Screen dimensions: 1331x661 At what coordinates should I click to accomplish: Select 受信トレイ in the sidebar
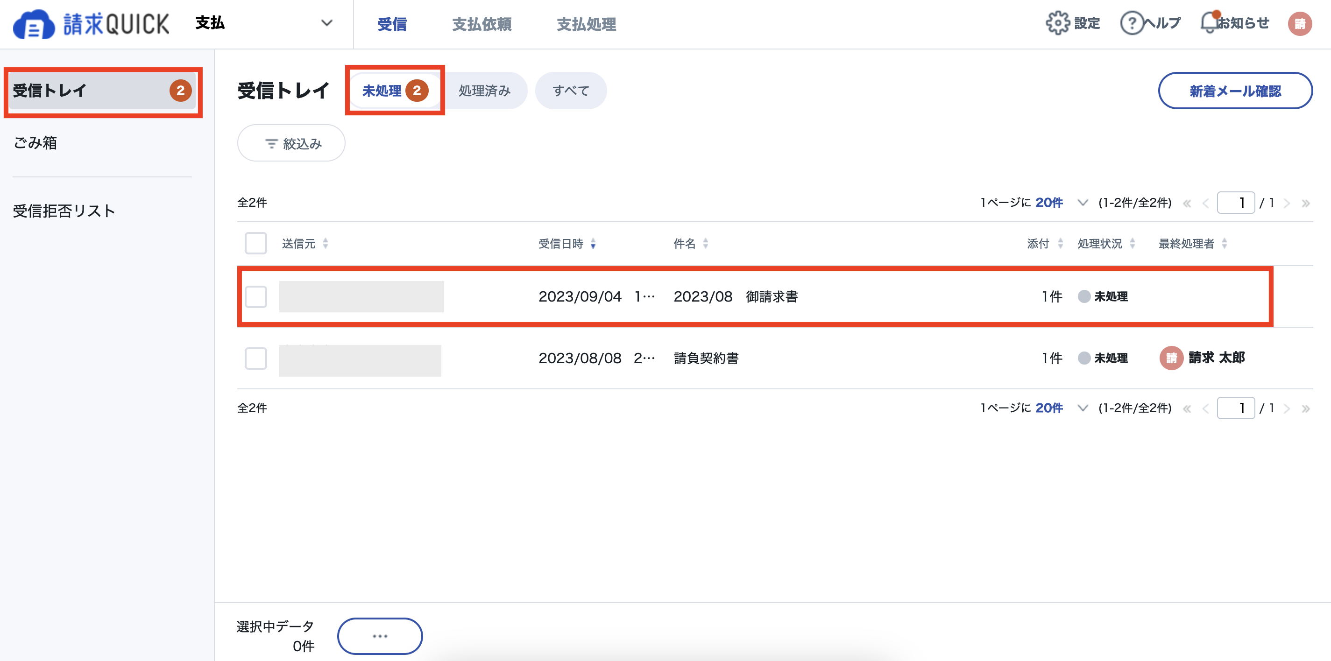102,91
